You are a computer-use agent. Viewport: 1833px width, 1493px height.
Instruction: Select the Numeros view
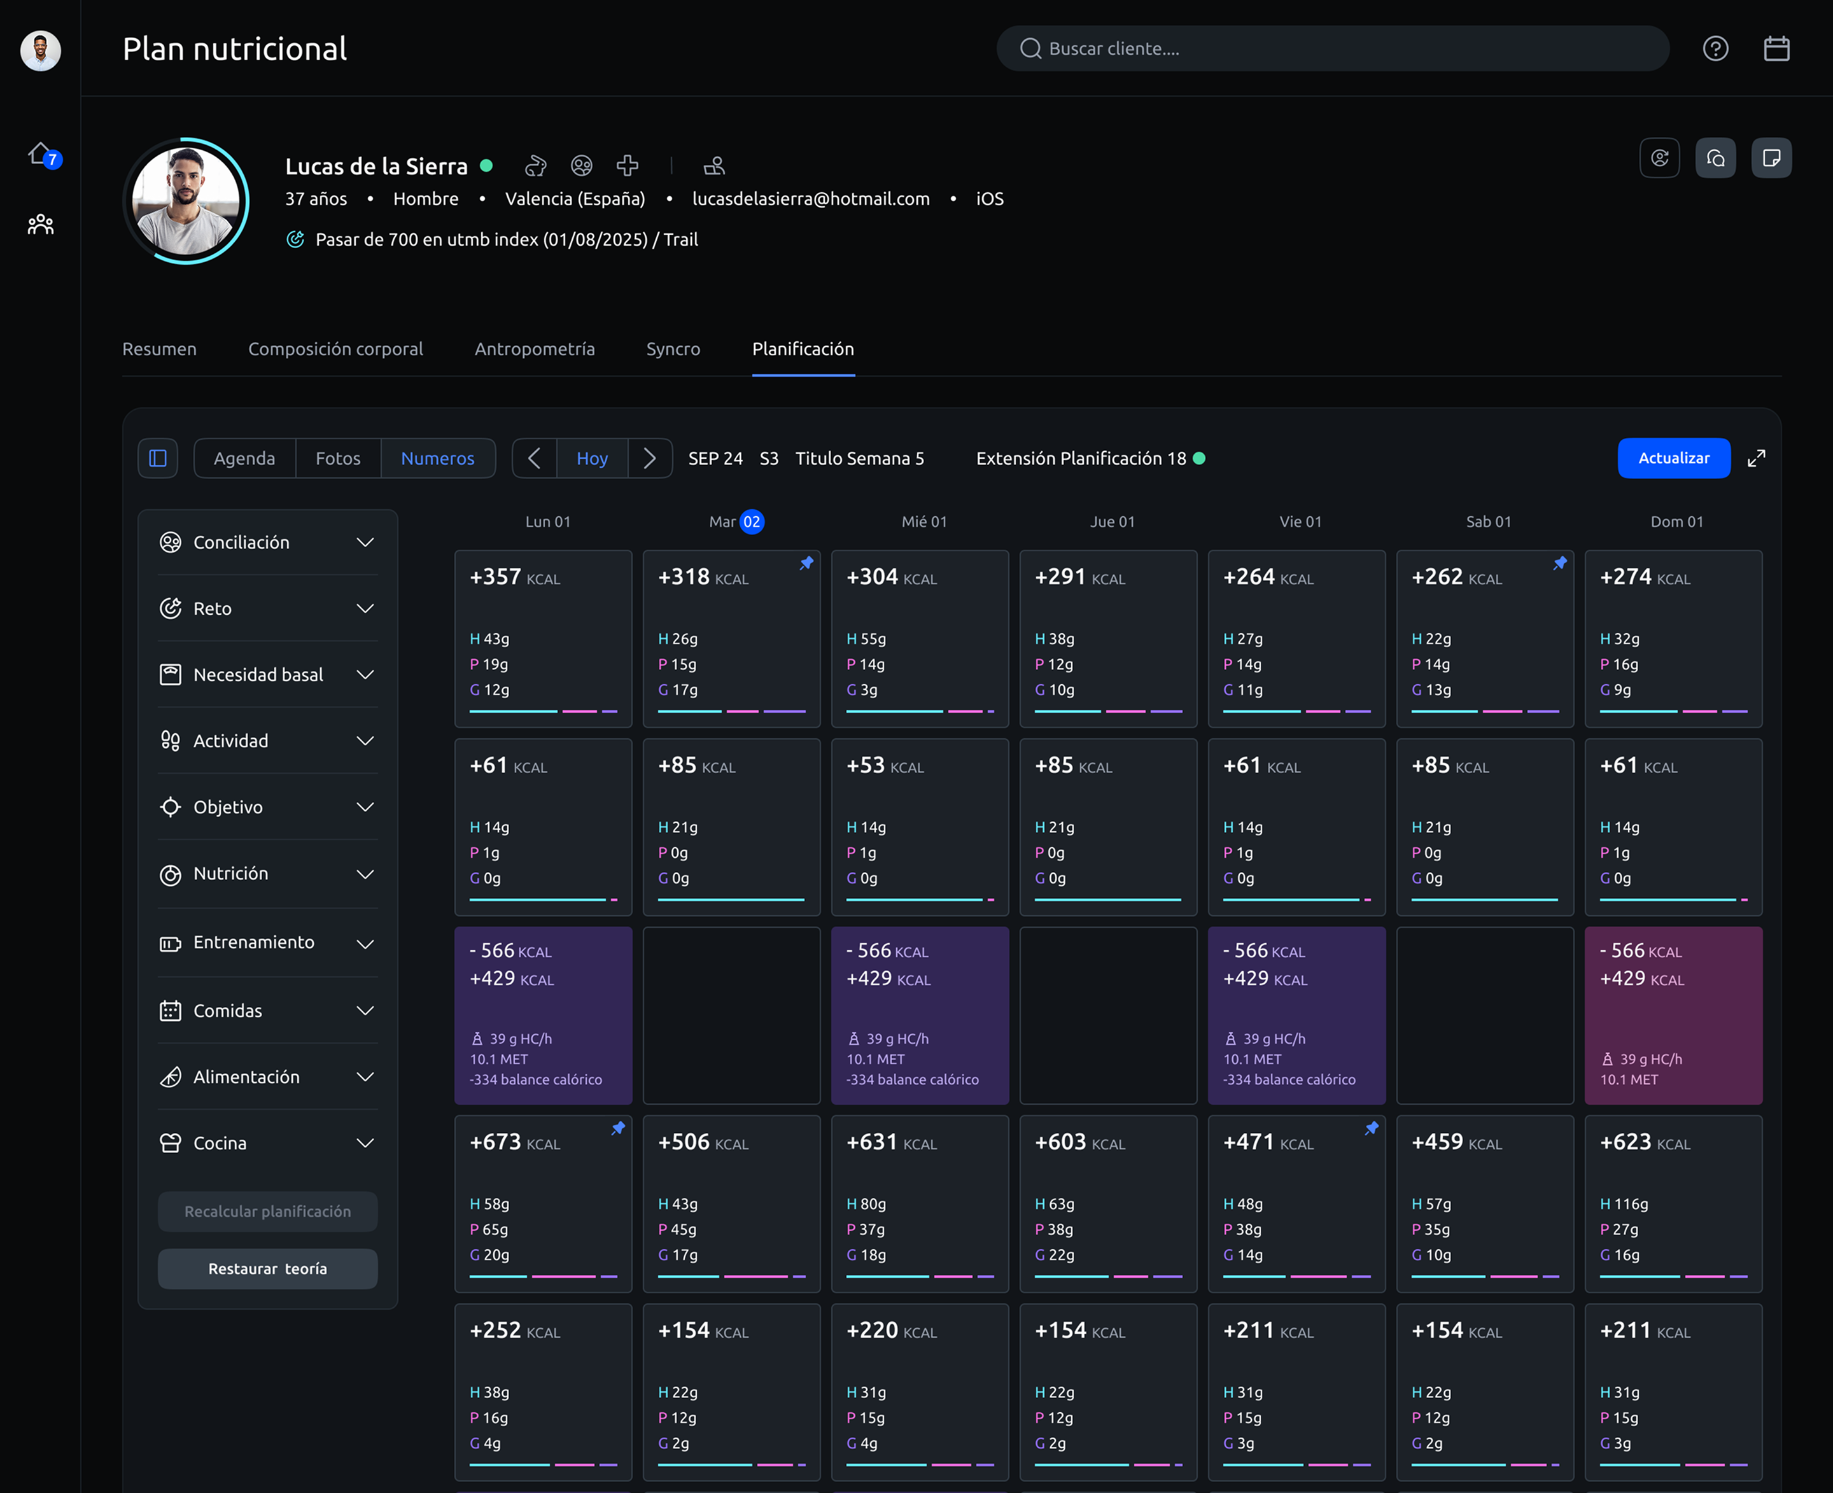(x=438, y=458)
